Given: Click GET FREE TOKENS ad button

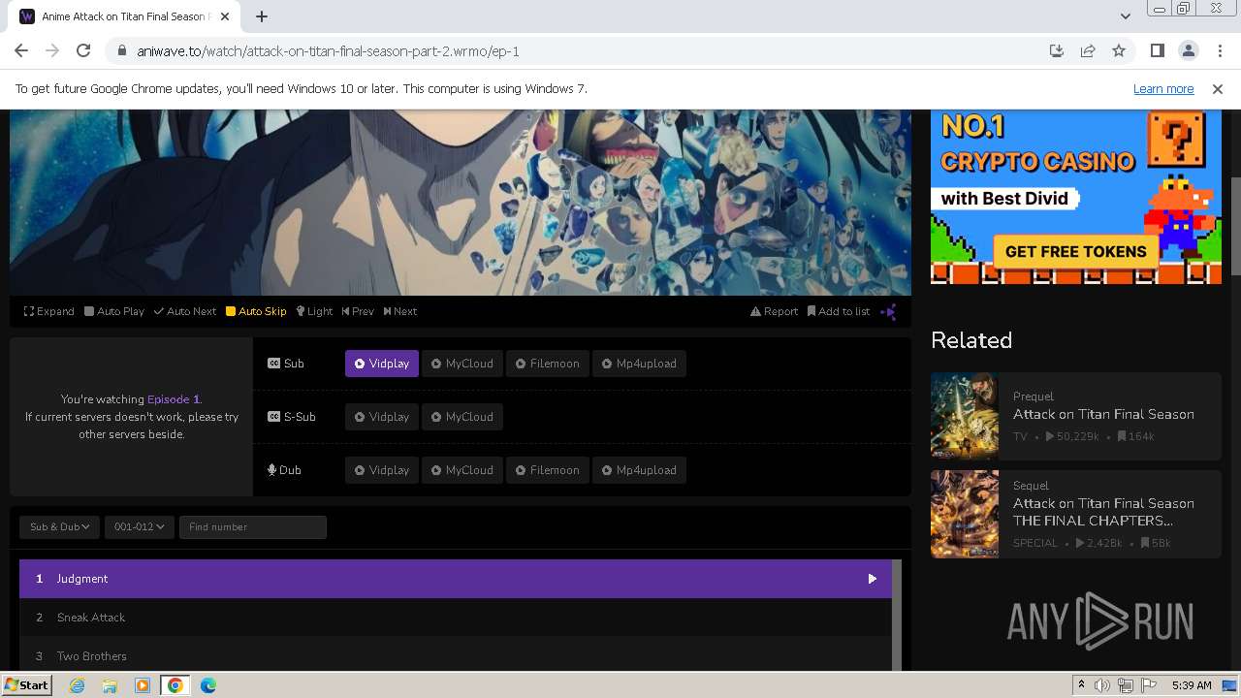Looking at the screenshot, I should 1075,252.
